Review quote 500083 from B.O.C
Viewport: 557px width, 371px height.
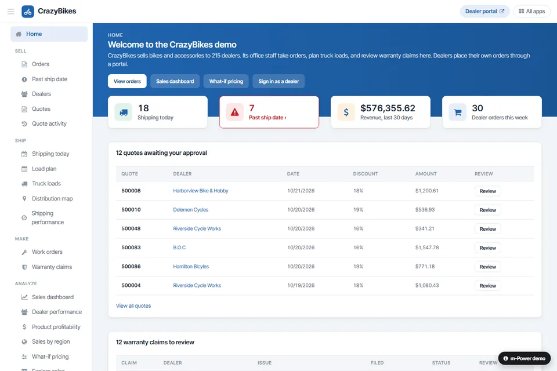pos(488,248)
